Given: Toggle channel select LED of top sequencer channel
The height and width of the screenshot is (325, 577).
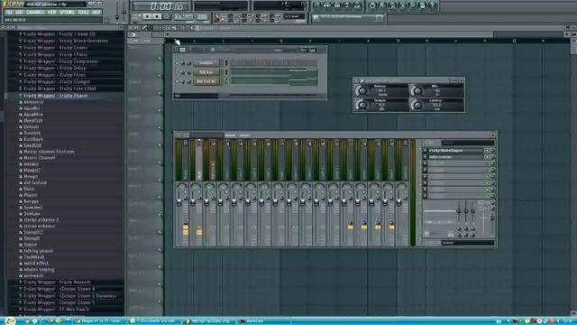Looking at the screenshot, I should (226, 63).
